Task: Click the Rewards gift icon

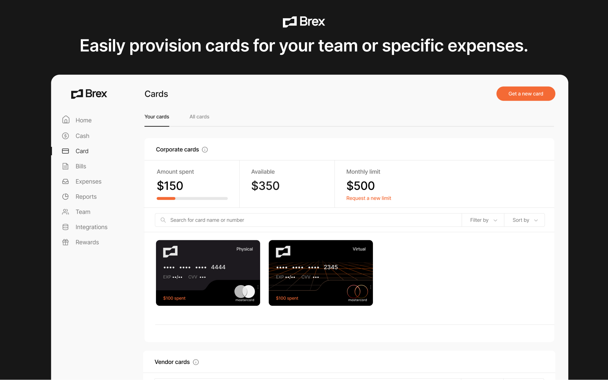Action: click(66, 242)
